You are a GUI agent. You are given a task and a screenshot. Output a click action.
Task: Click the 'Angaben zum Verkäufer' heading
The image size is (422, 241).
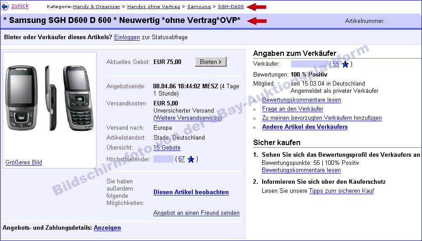tap(295, 53)
